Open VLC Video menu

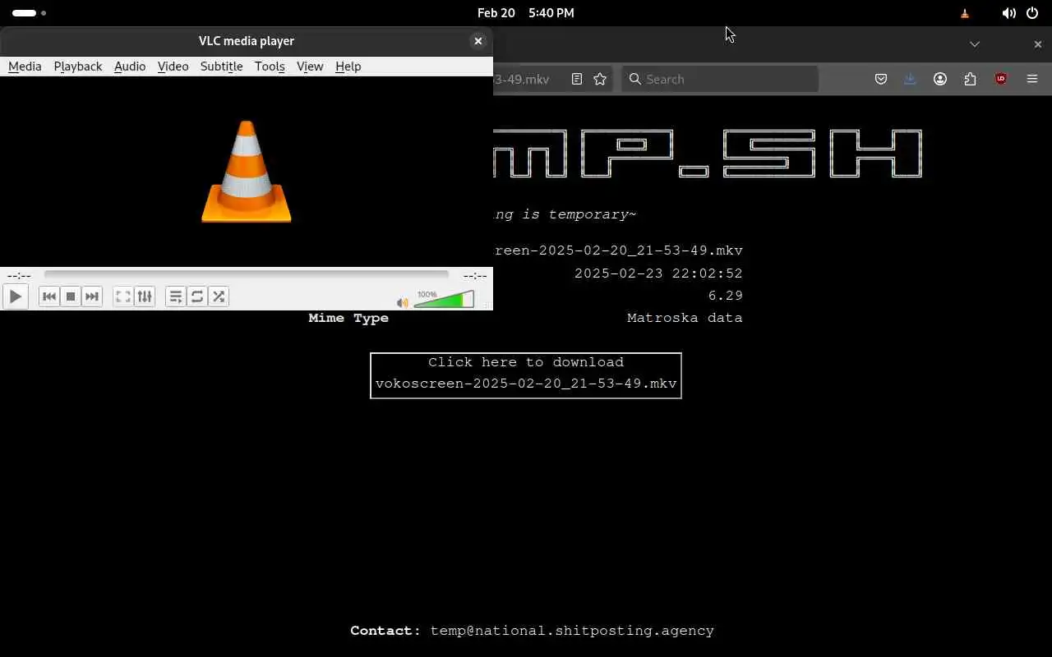pos(173,67)
